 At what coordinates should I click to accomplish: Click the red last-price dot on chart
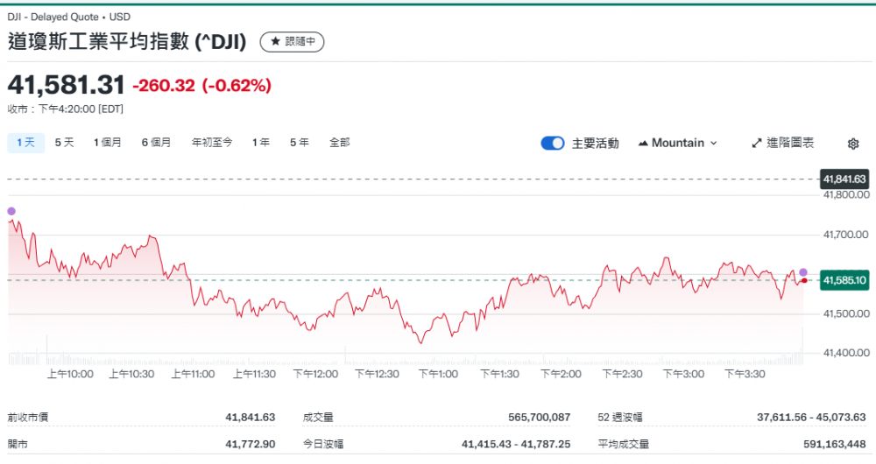(804, 280)
